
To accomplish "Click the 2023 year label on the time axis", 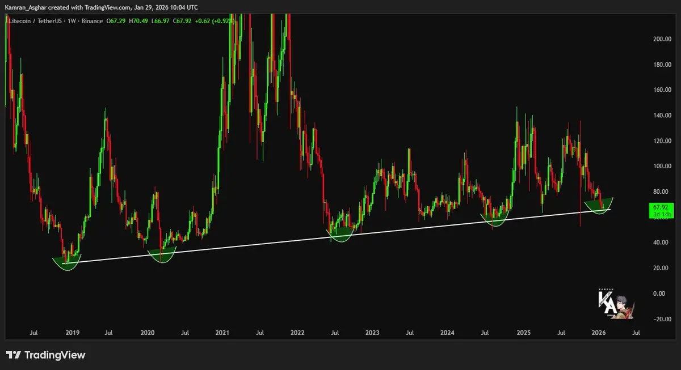I will pos(372,333).
